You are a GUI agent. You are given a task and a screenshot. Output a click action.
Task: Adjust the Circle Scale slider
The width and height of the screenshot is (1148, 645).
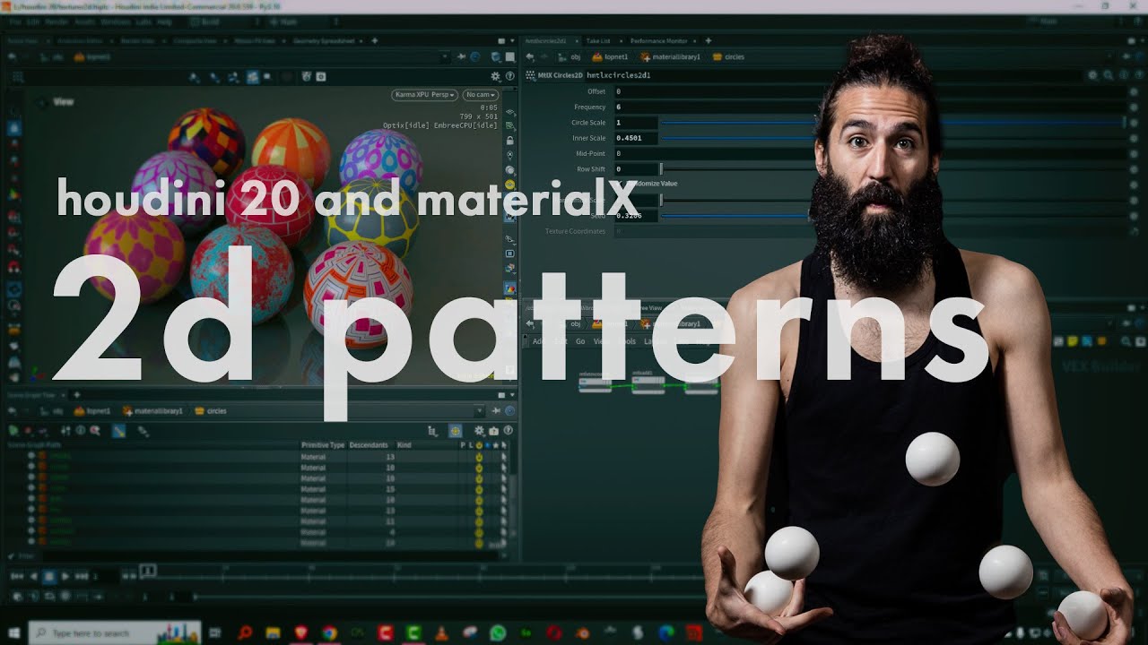click(892, 123)
